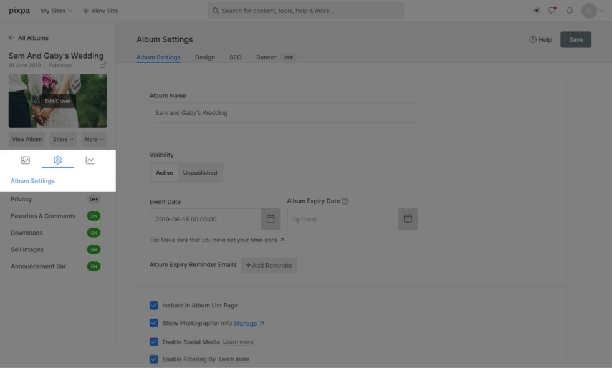Open the images tab icon in sidebar
This screenshot has height=368, width=612.
click(x=26, y=160)
